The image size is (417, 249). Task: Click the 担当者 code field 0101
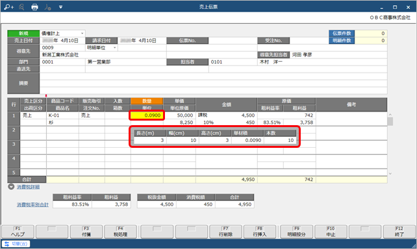pyautogui.click(x=233, y=62)
